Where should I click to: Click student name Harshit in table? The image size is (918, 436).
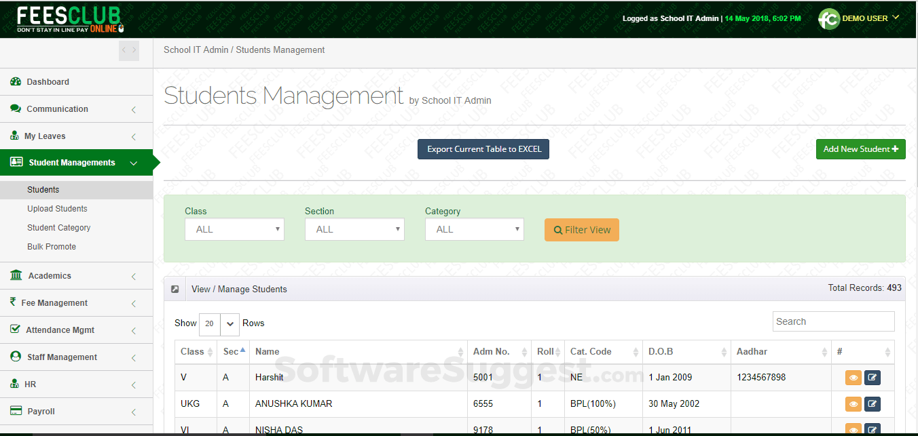(270, 377)
